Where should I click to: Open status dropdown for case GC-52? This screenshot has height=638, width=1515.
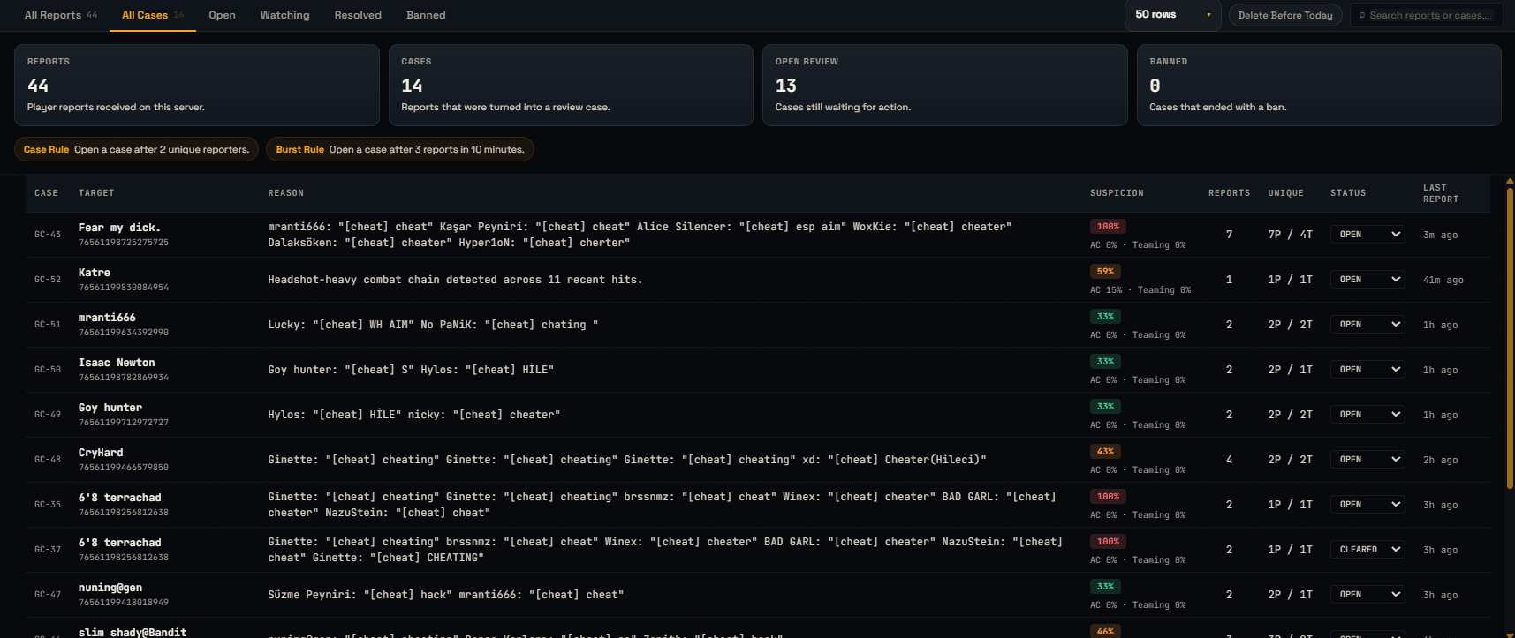1367,280
